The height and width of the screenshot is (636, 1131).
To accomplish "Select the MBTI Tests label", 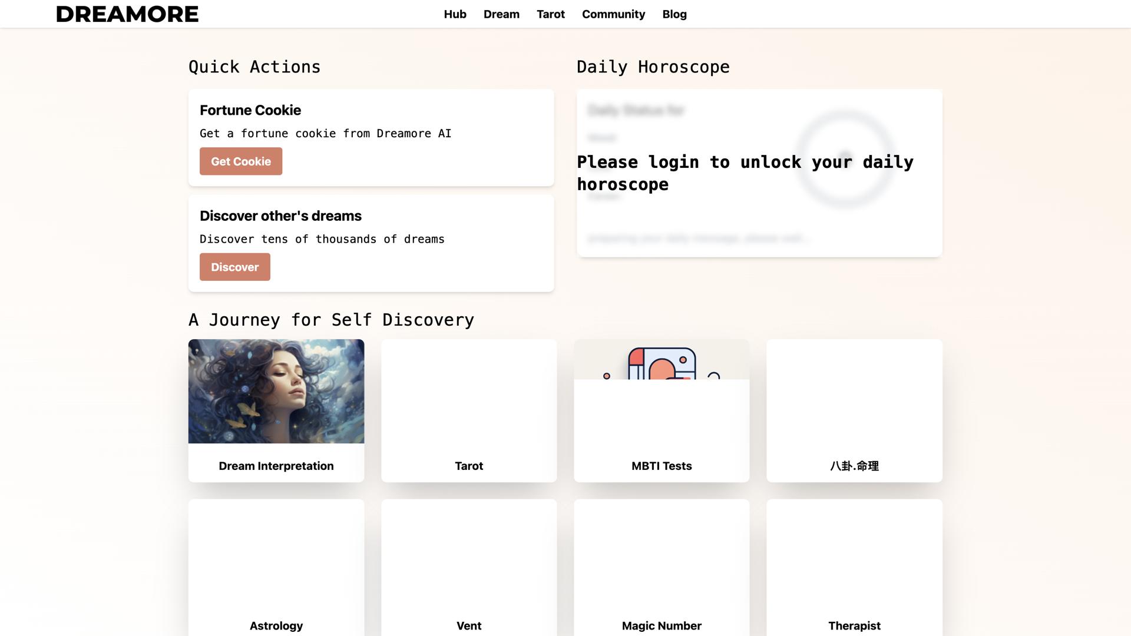I will coord(662,466).
